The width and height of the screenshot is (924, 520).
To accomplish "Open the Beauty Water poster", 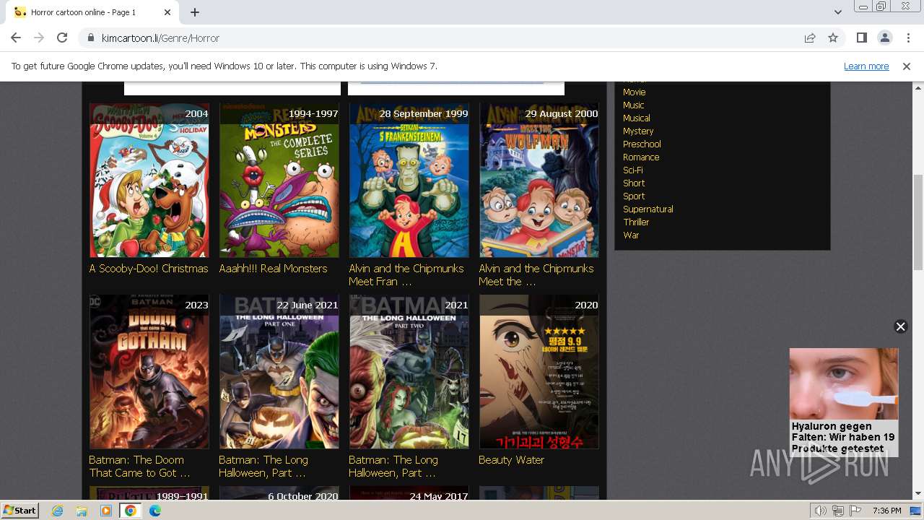I will point(539,371).
